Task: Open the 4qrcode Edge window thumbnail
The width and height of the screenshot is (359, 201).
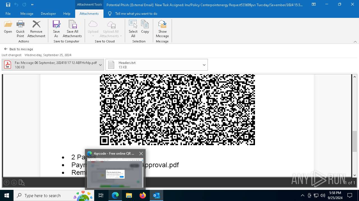Action: (115, 173)
